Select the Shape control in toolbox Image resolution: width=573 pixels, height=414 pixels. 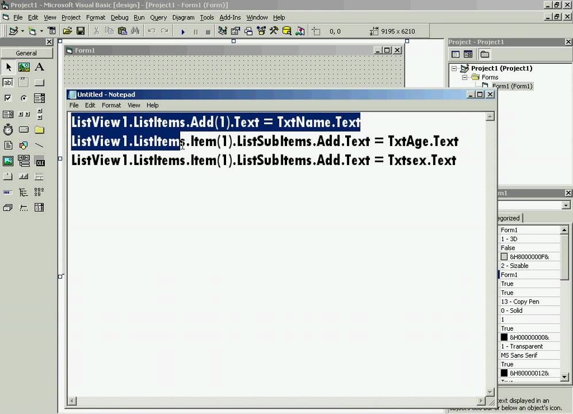(24, 145)
